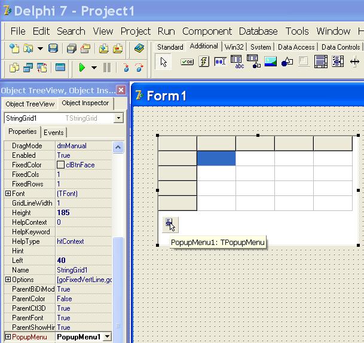This screenshot has width=364, height=343.
Task: Click the PopupMenu1 component icon on form
Action: click(170, 224)
